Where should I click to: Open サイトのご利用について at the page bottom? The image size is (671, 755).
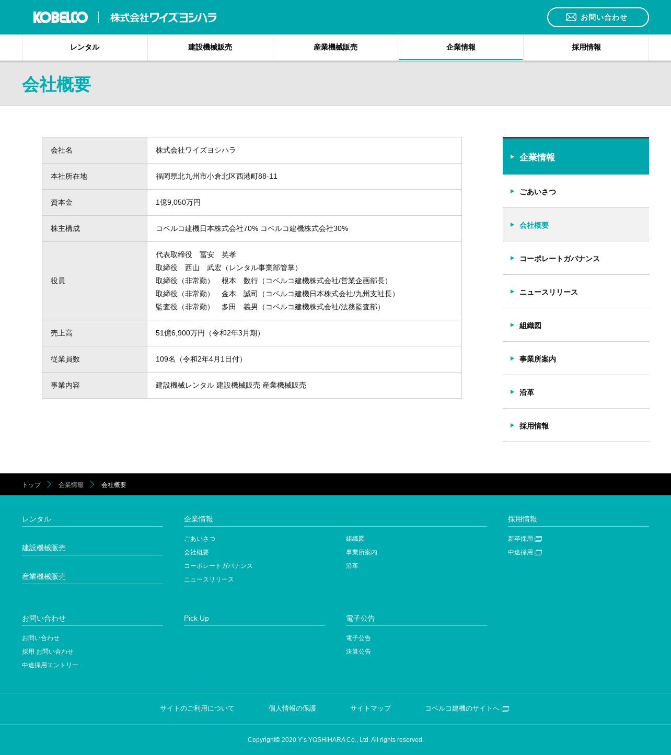click(197, 708)
